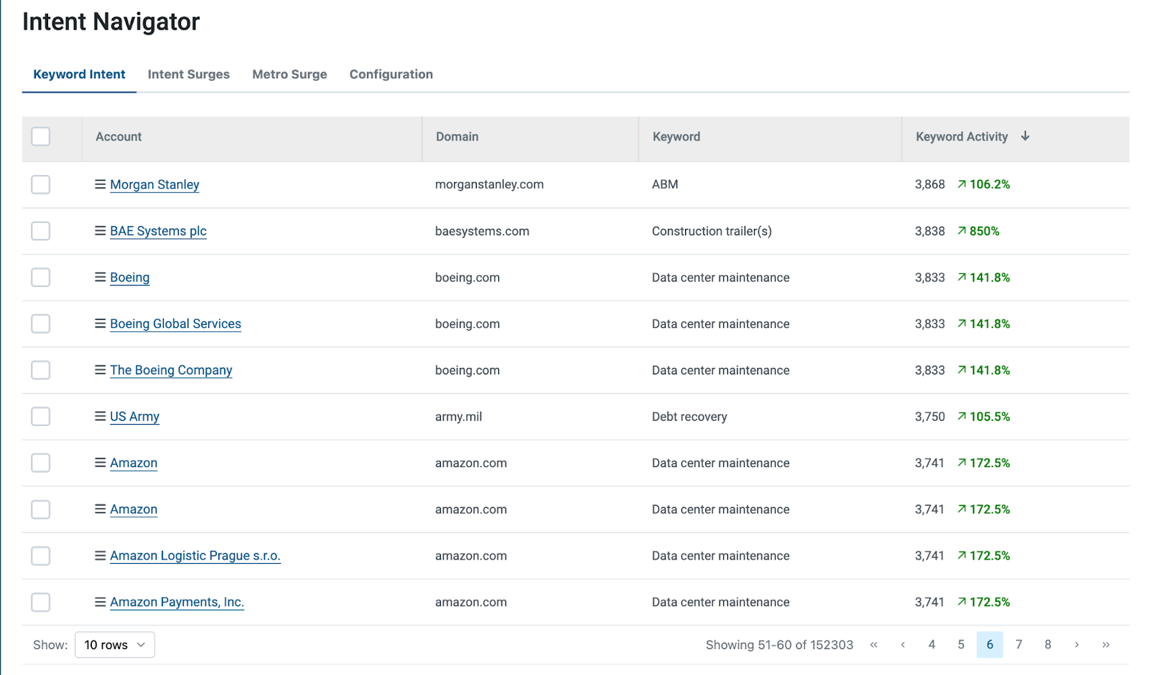Image resolution: width=1149 pixels, height=675 pixels.
Task: Go to the Configuration tab
Action: (x=391, y=75)
